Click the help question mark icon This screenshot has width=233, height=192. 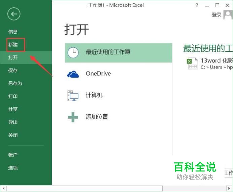coord(197,5)
